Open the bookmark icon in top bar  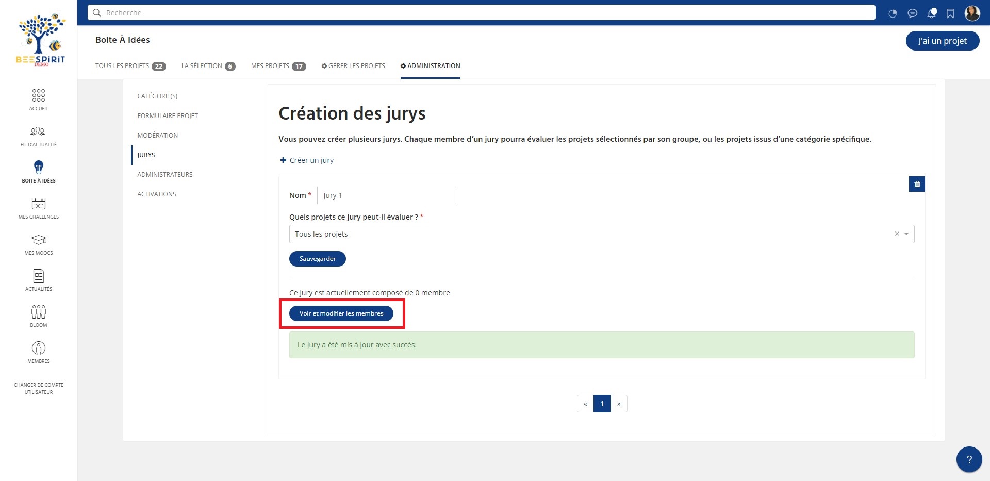[950, 13]
